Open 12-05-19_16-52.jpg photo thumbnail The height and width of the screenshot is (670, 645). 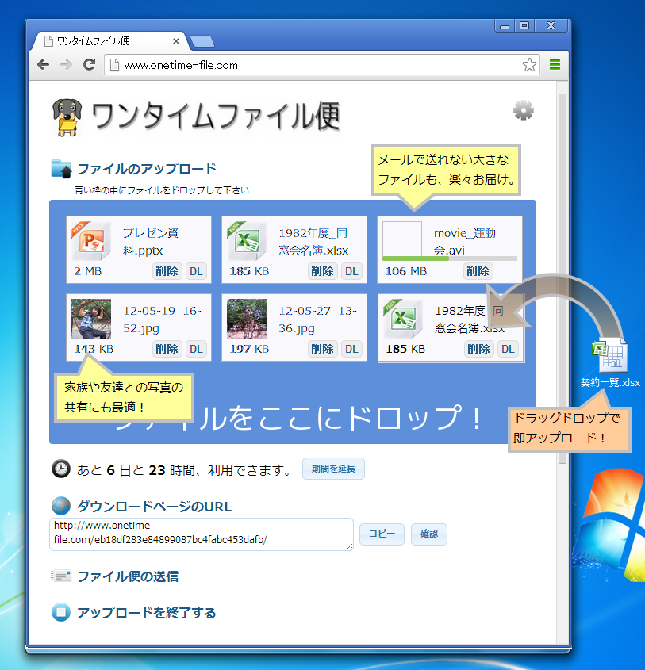coord(91,318)
